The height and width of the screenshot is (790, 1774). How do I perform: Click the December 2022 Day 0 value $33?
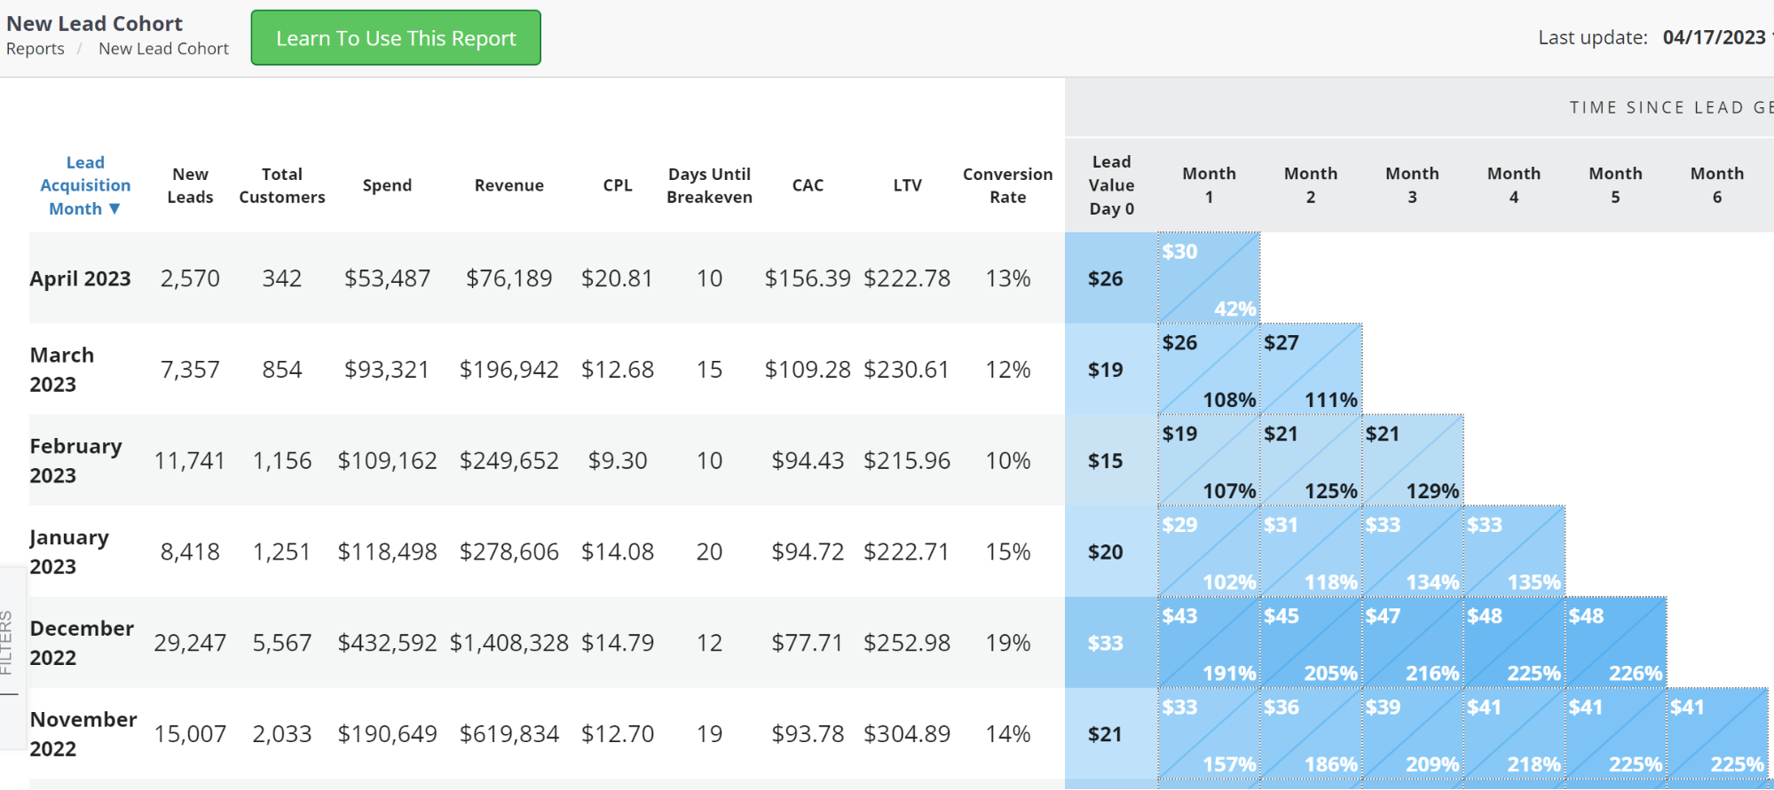1106,643
